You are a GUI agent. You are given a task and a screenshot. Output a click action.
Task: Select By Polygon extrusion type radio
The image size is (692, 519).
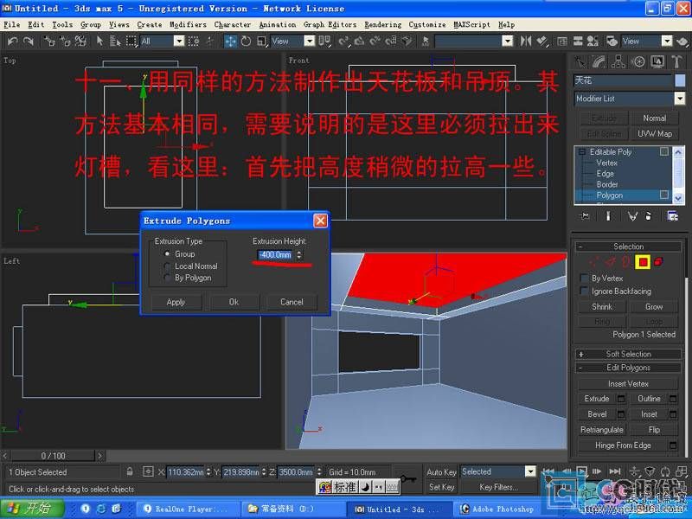click(167, 278)
